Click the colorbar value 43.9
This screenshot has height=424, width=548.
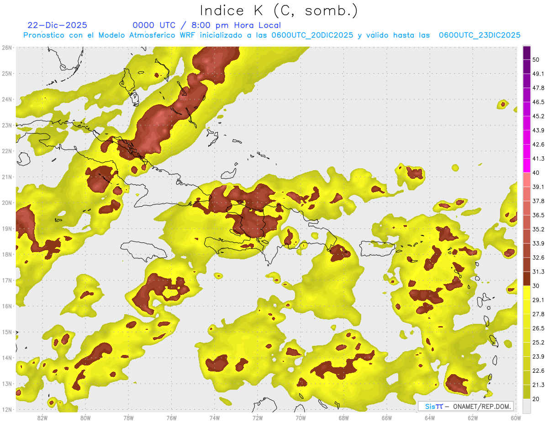pos(538,130)
